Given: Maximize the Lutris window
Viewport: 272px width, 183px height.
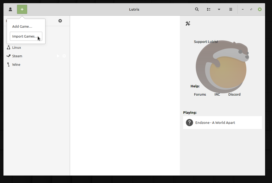Looking at the screenshot, I should pos(251,9).
